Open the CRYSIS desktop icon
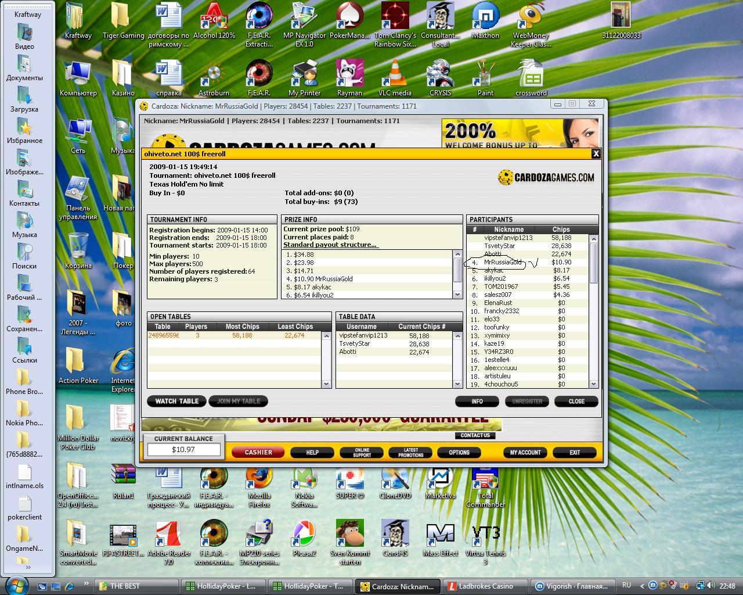743x595 pixels. pyautogui.click(x=440, y=74)
